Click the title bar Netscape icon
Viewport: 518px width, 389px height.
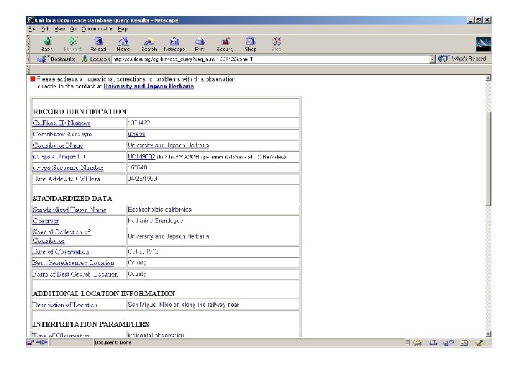click(x=30, y=20)
